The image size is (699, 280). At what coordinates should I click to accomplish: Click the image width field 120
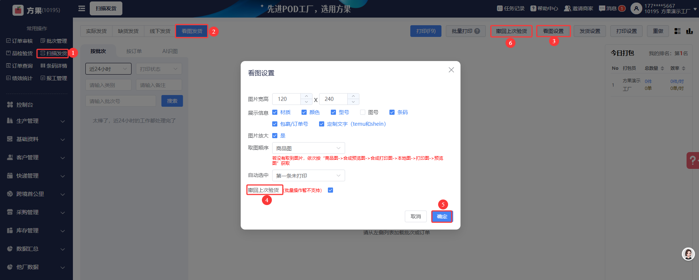(286, 99)
